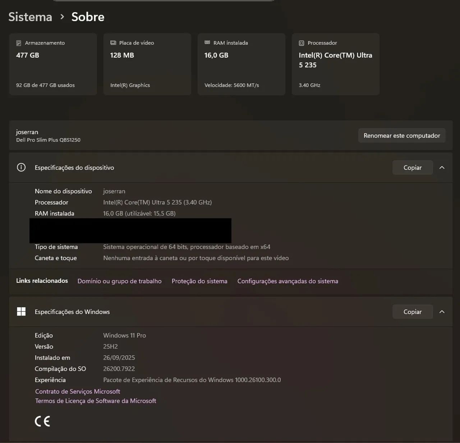Click the Links relacionados label
This screenshot has height=443, width=460.
coord(42,281)
